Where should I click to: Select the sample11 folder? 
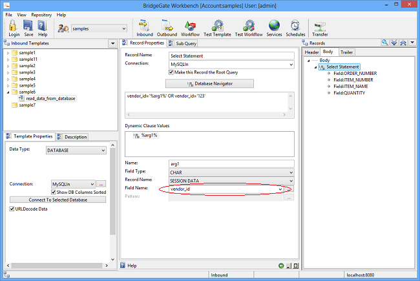point(28,59)
